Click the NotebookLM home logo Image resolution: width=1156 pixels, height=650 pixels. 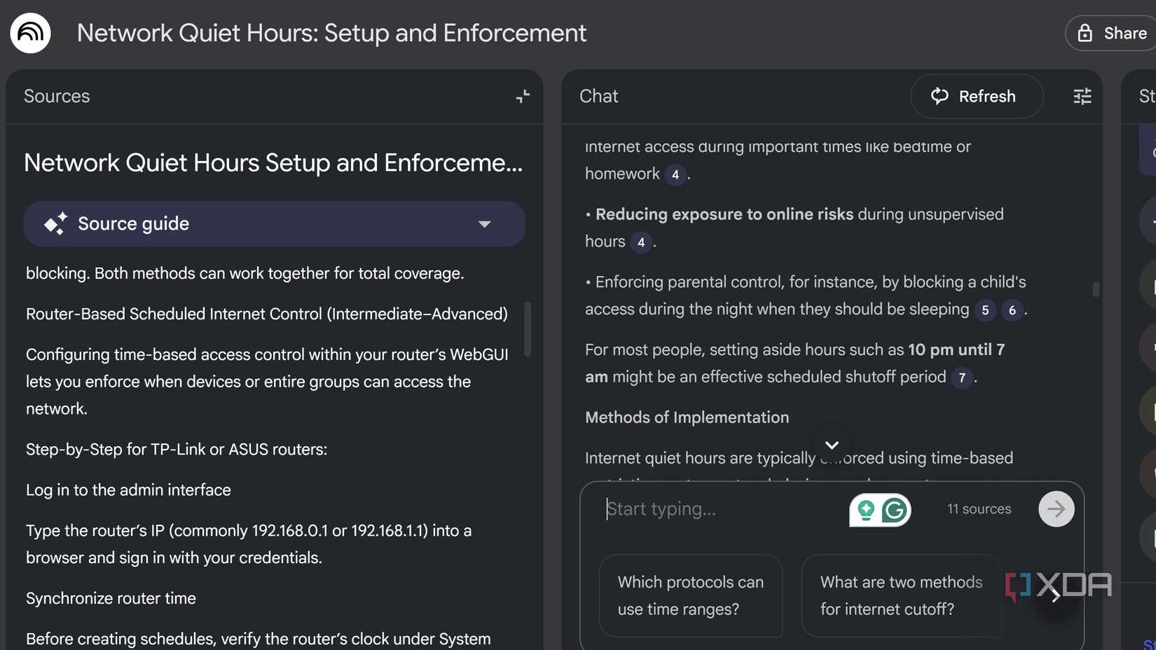click(30, 32)
